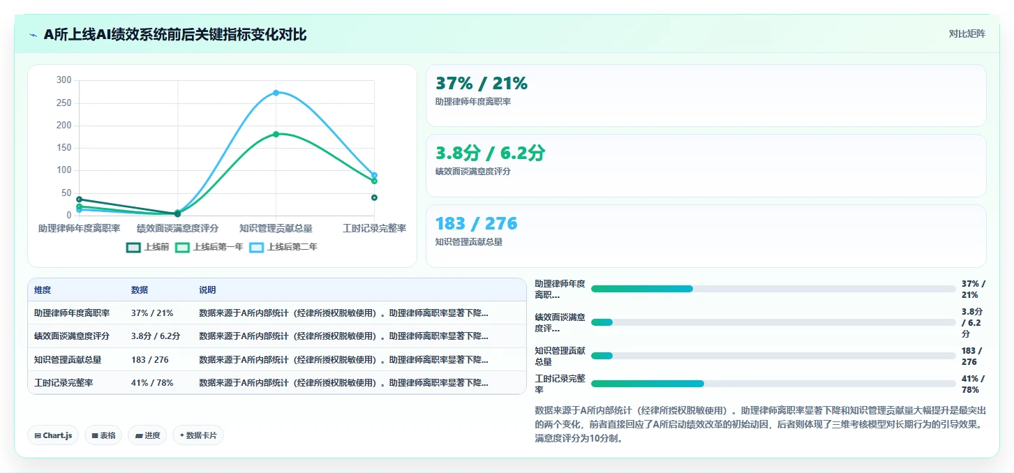Click the dark-green 上线前 point at 工时记录完整率
Viewport: 1014px width, 473px height.
tap(374, 197)
